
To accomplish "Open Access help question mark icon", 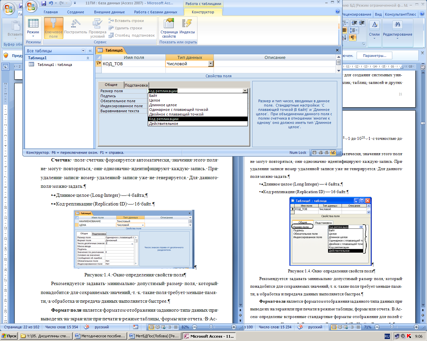I will click(x=338, y=11).
